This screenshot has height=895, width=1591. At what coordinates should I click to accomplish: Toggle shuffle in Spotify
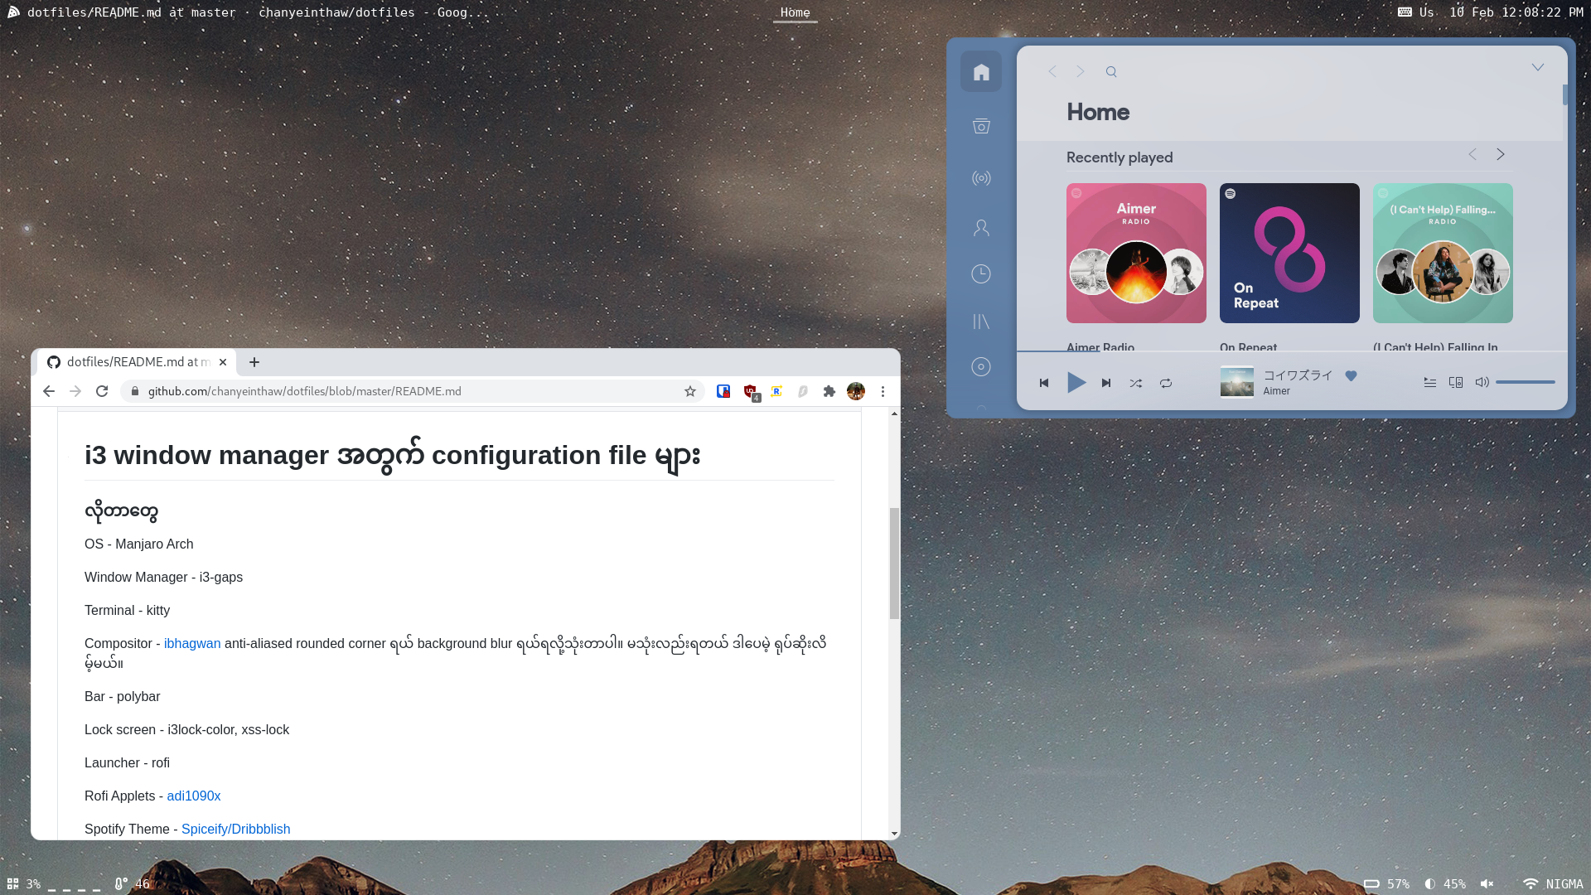1136,383
